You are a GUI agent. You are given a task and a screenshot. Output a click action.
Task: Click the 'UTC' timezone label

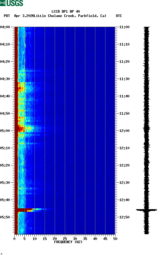tap(119, 16)
